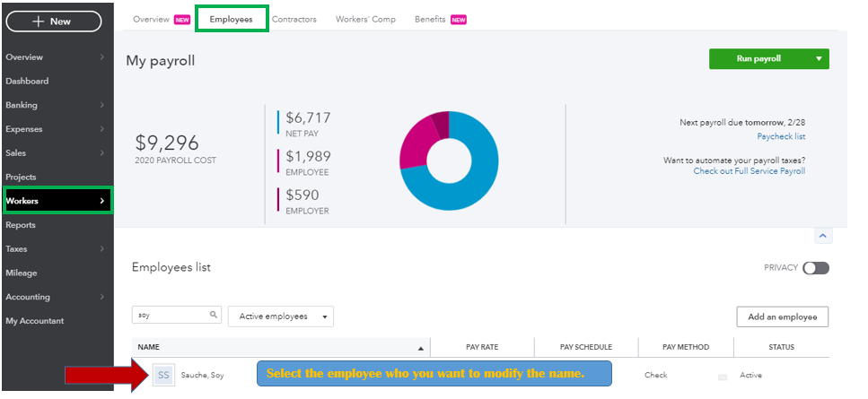Viewport: 868px width, 399px height.
Task: Switch to the Workers' Comp tab
Action: click(365, 20)
